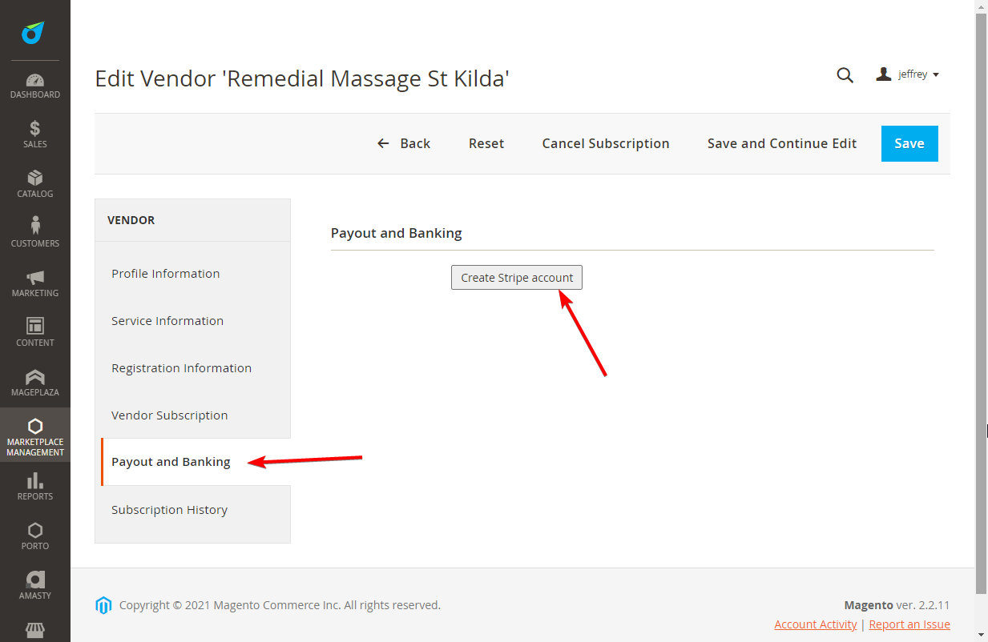The image size is (988, 642).
Task: Open the Catalog box icon
Action: 35,178
